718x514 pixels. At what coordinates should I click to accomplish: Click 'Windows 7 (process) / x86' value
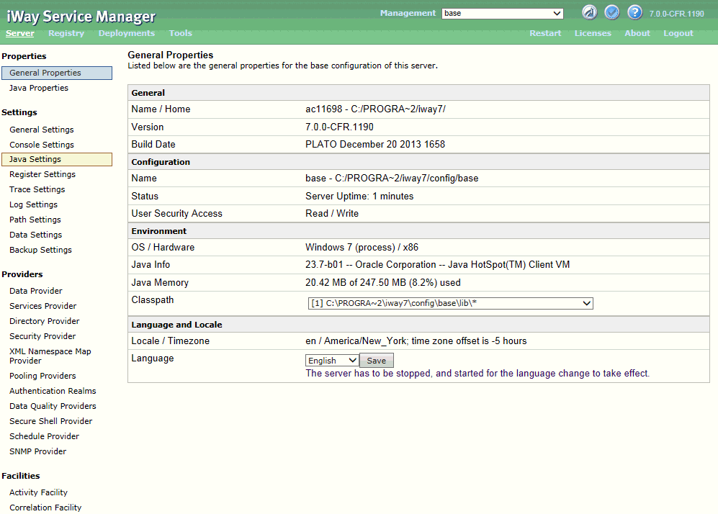point(362,247)
